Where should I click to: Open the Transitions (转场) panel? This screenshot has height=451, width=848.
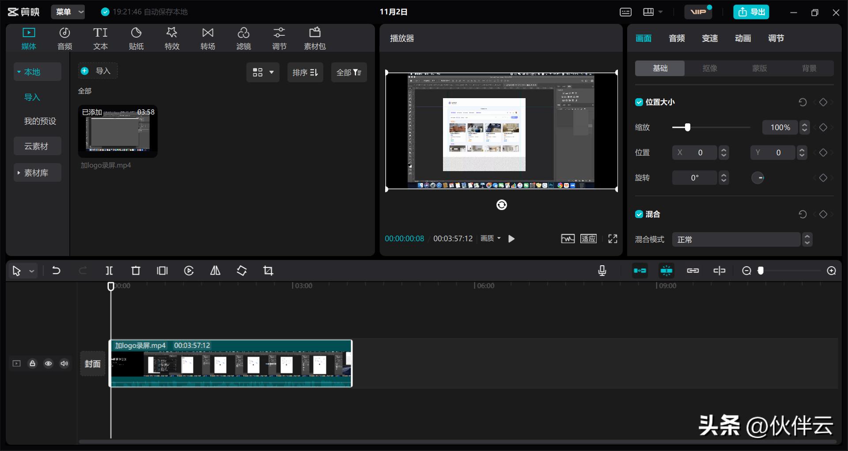click(208, 38)
